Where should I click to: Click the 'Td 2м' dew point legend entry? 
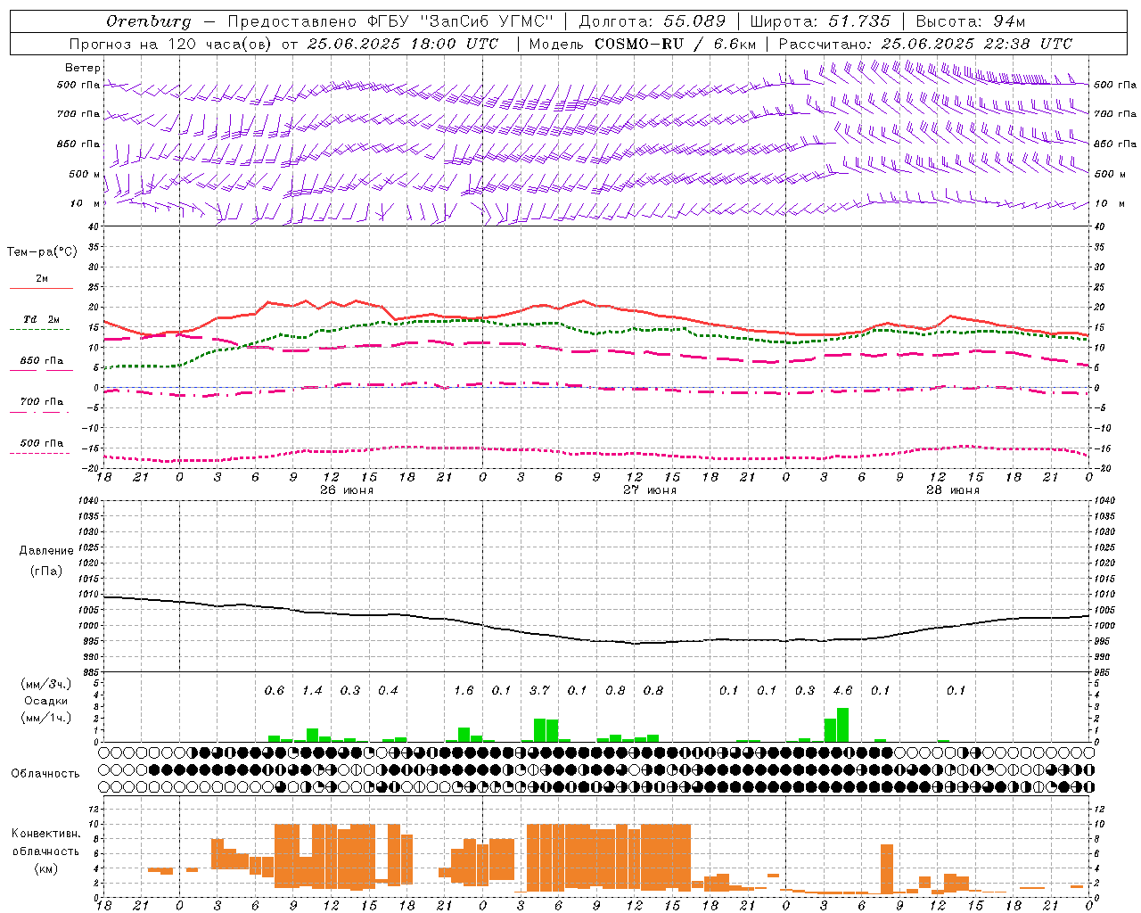click(41, 319)
